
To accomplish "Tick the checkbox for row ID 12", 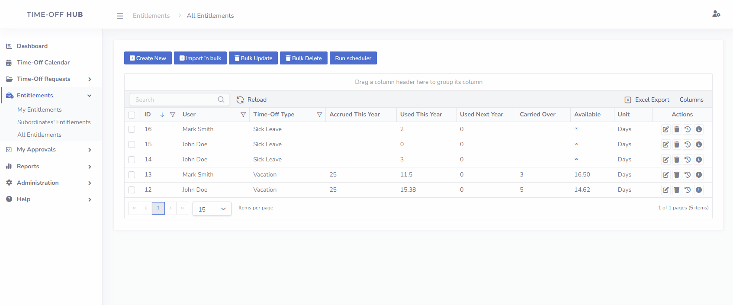I will (132, 190).
